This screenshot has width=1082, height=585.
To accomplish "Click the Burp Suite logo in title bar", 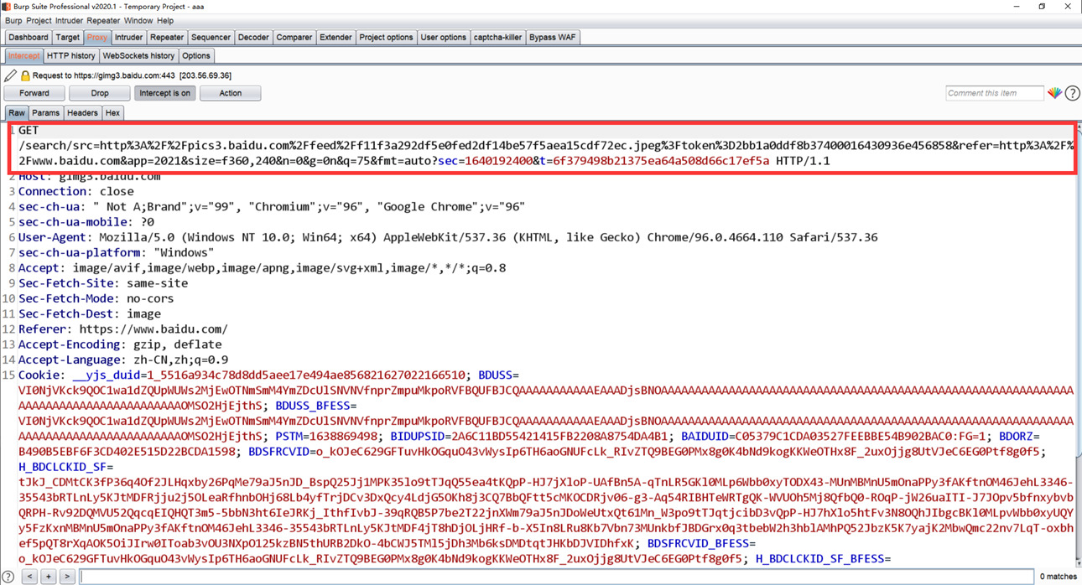I will (7, 6).
